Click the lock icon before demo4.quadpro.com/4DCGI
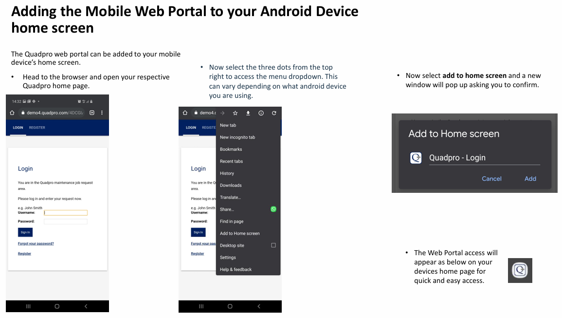Screen dimensions: 562x318 coord(23,112)
